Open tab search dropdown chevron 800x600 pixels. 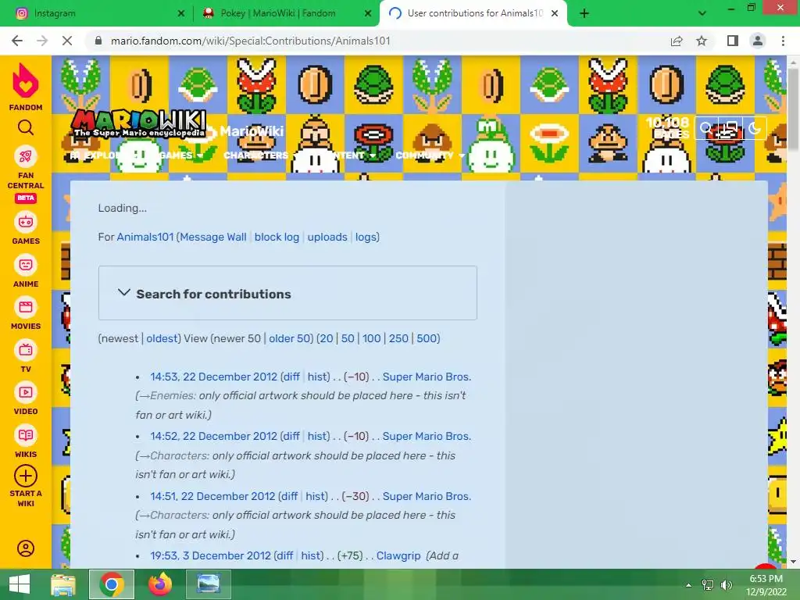pyautogui.click(x=702, y=13)
